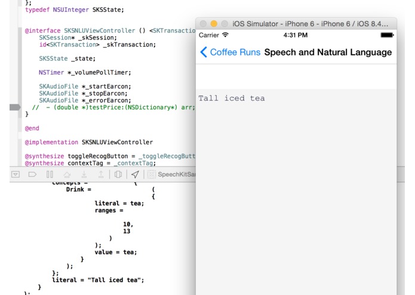
Task: Click the 'NSTimer *_volumePollTimer;' line
Action: coord(85,72)
